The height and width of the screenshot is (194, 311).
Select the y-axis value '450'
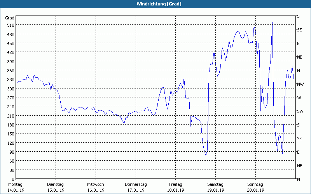pyautogui.click(x=11, y=43)
